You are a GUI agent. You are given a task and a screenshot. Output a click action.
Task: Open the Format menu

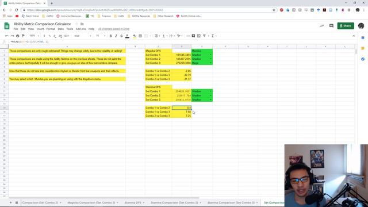point(51,29)
